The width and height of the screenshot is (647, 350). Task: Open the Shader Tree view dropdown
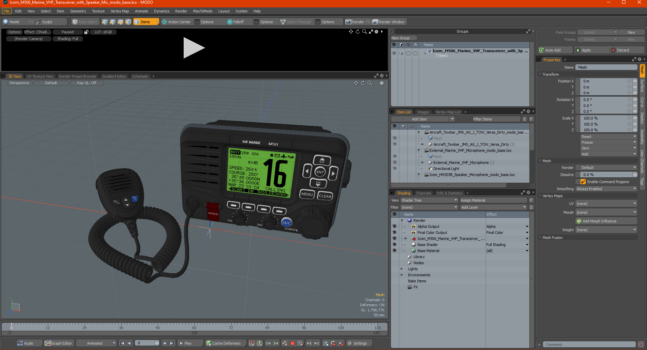click(x=429, y=200)
